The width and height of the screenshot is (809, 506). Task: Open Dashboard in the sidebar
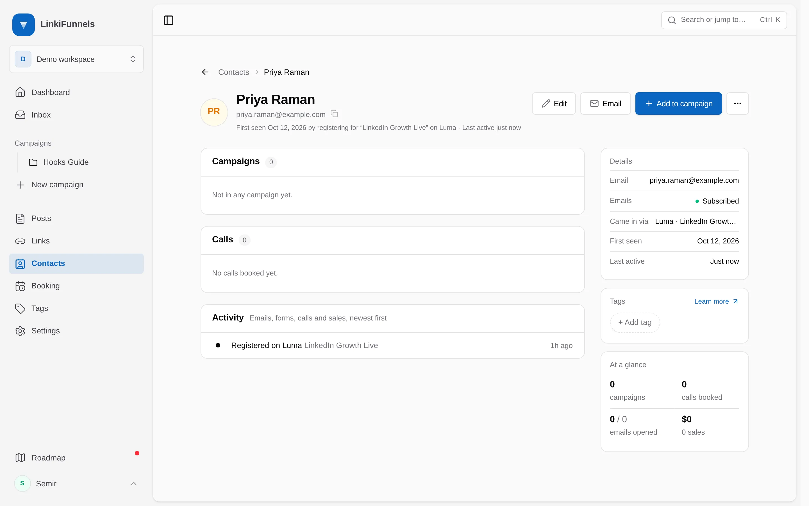click(x=76, y=92)
